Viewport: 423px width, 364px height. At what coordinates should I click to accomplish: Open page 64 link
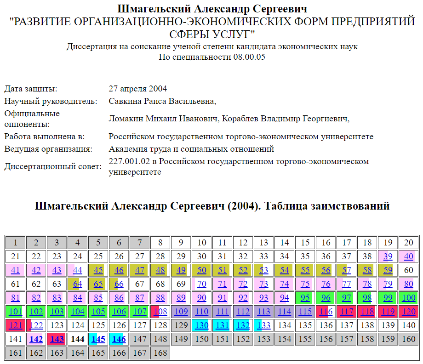[x=77, y=284]
